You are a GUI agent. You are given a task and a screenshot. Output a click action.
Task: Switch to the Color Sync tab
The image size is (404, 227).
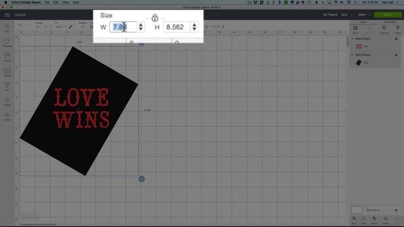pyautogui.click(x=390, y=22)
